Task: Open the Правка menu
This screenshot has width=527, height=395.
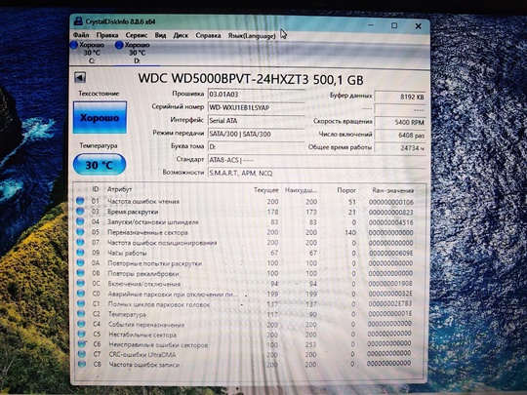Action: 107,35
